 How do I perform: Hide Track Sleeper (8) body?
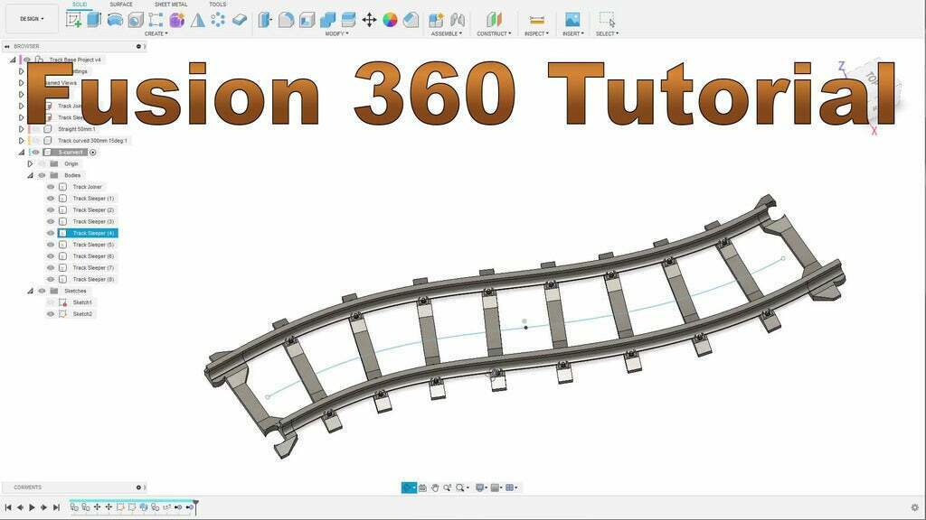click(51, 280)
